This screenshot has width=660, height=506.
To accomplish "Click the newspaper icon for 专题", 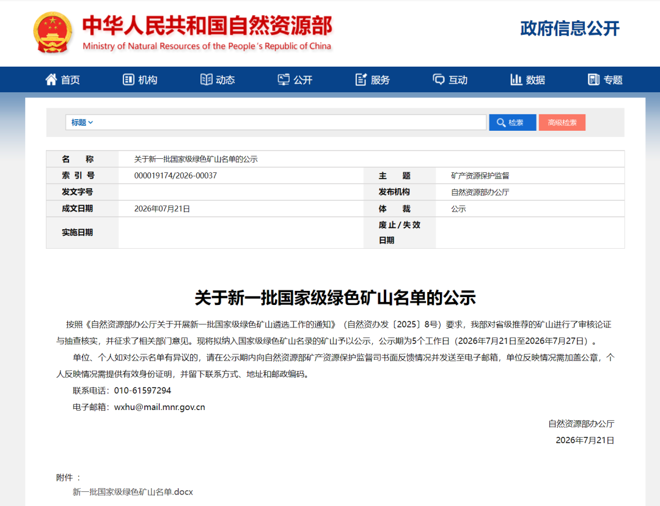I will coord(593,79).
